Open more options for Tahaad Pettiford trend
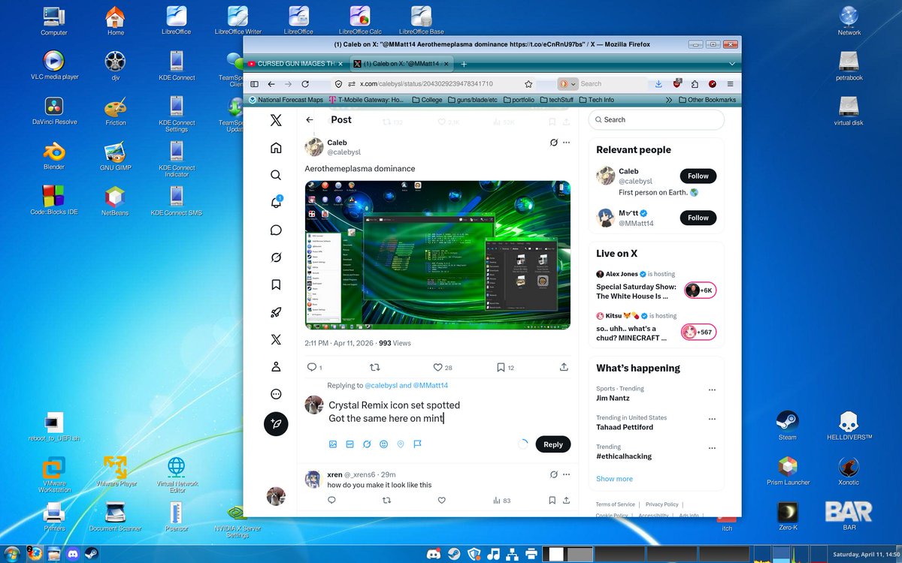 (x=712, y=419)
